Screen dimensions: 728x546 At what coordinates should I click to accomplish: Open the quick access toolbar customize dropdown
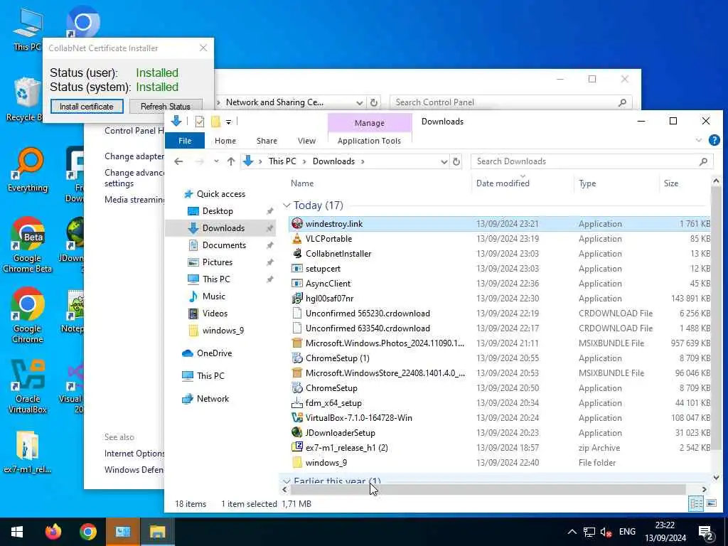point(228,122)
